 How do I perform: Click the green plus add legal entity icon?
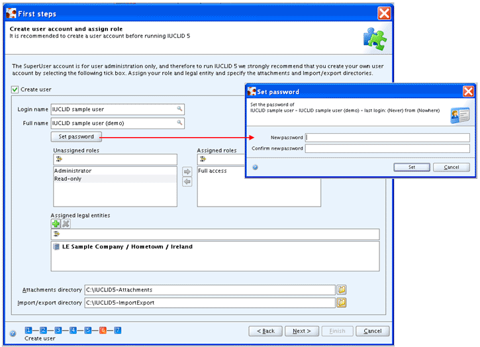pyautogui.click(x=56, y=224)
